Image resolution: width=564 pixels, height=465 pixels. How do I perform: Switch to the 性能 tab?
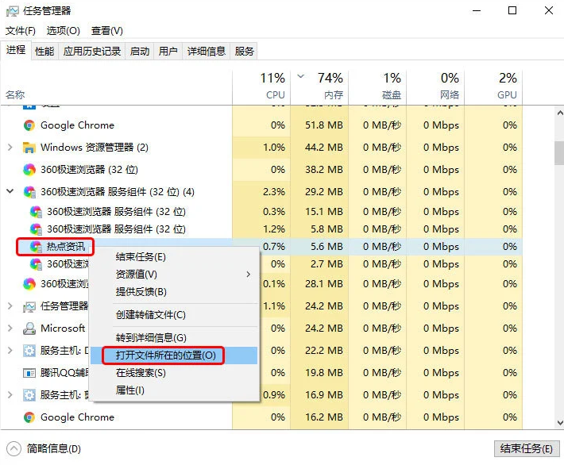(x=44, y=52)
